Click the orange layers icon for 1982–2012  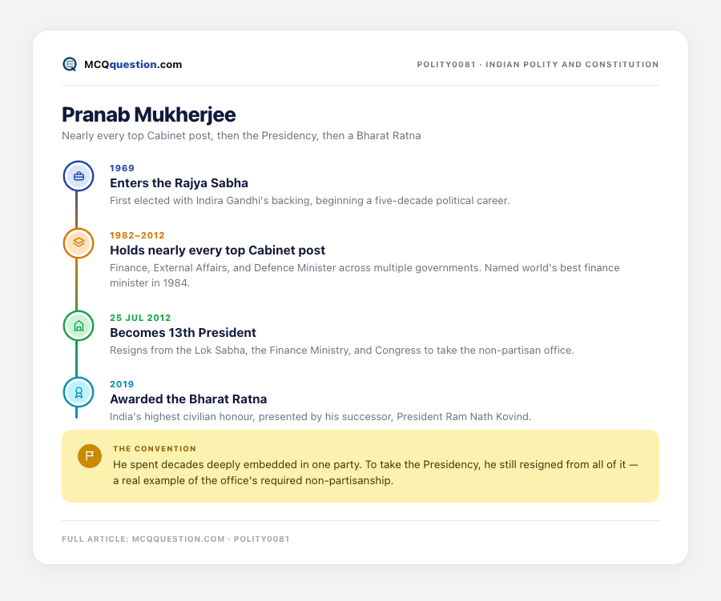point(79,243)
